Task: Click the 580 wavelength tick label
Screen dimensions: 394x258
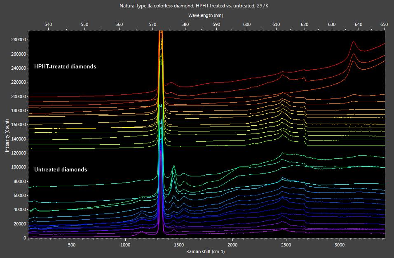Action: pyautogui.click(x=185, y=24)
